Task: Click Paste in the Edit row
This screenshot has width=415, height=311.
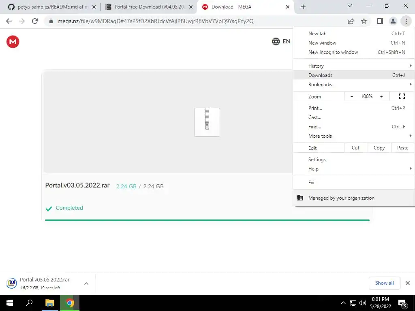Action: [x=402, y=148]
